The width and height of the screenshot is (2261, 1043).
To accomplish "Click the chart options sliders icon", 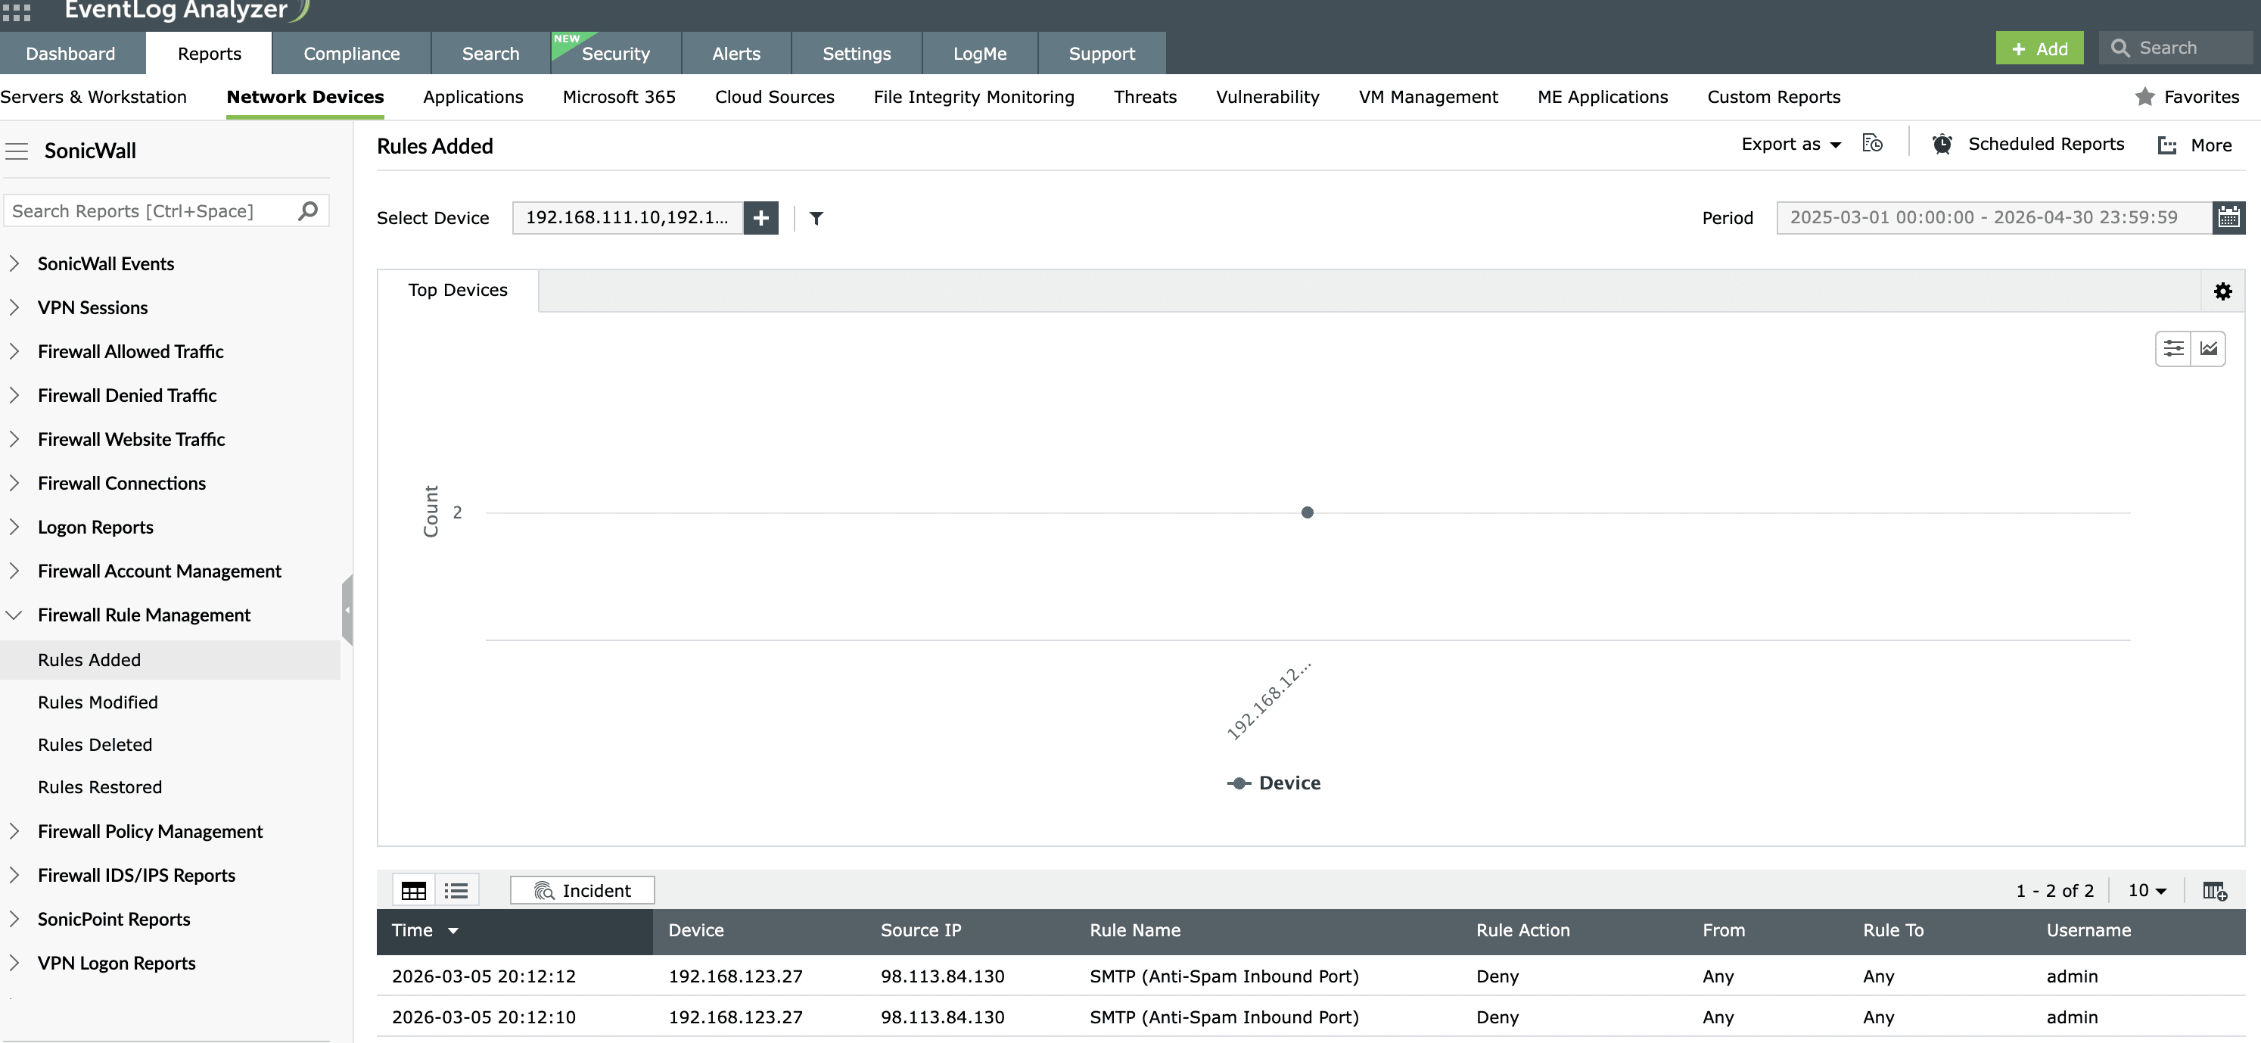I will 2173,348.
